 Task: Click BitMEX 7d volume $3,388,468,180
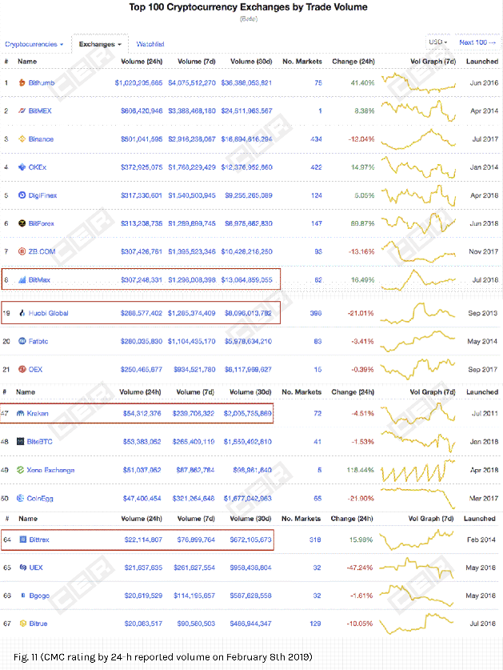[192, 110]
